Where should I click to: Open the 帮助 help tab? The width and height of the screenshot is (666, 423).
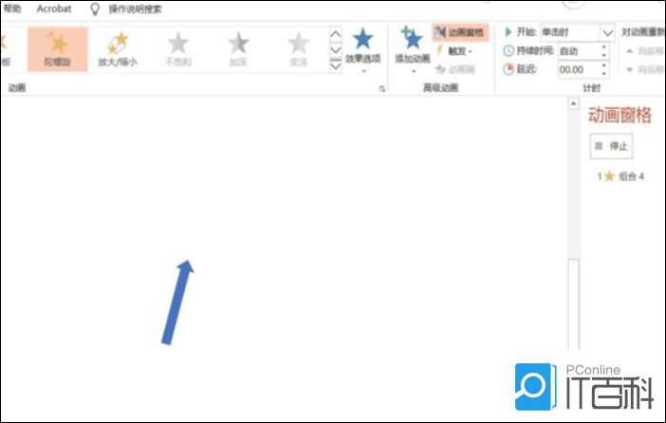(x=12, y=9)
